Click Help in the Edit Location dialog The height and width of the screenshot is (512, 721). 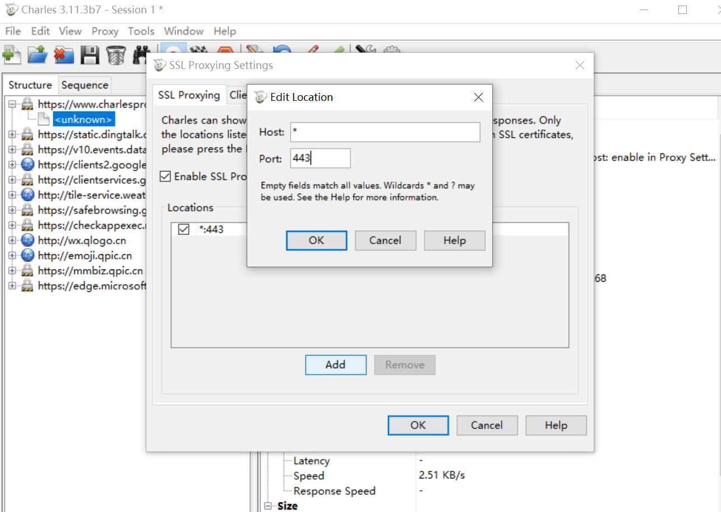(x=455, y=240)
